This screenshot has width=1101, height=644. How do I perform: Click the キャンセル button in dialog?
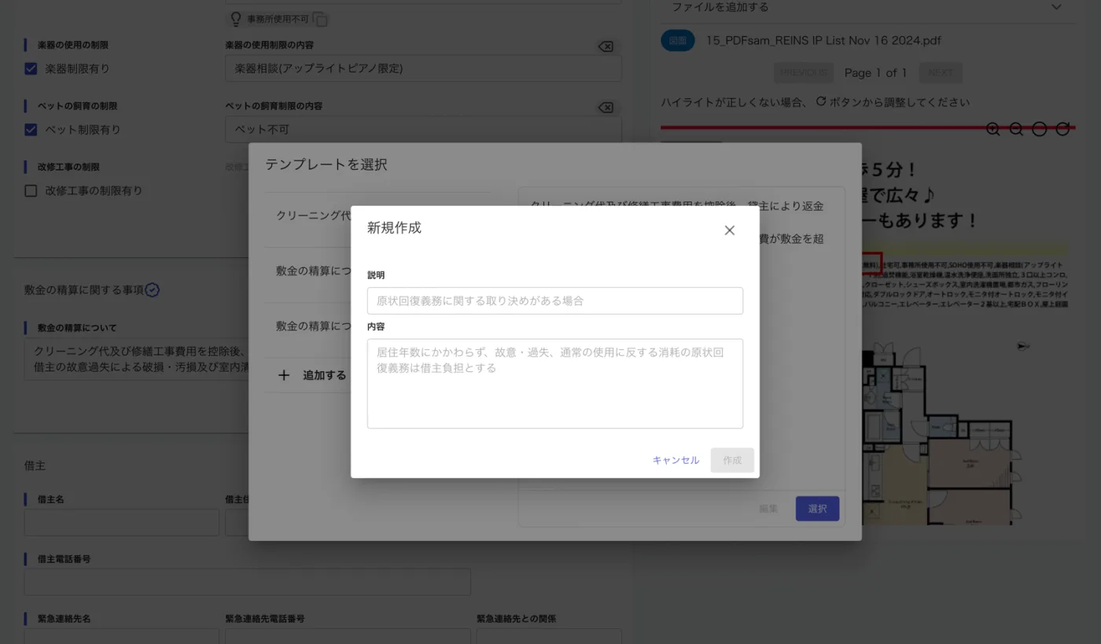point(676,460)
